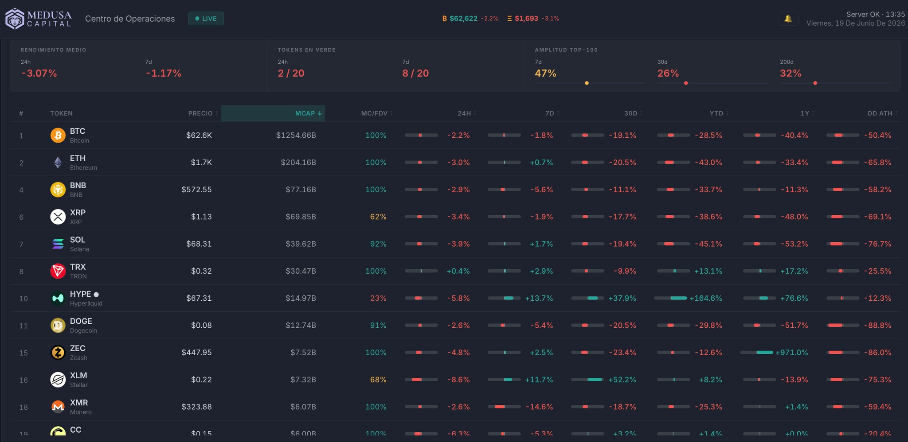The width and height of the screenshot is (908, 442).
Task: Click the 7d amplitude 47% slider dot
Action: point(587,83)
